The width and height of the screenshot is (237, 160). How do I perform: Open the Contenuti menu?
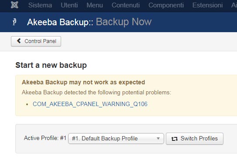click(126, 5)
